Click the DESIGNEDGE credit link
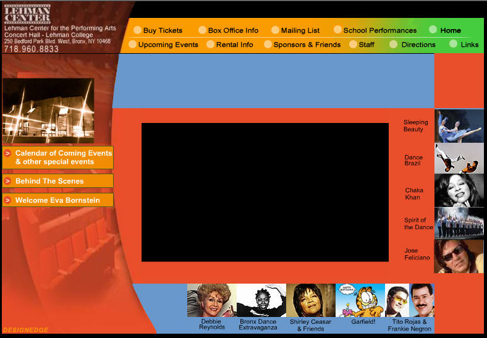Screen dimensions: 487x338 click(x=25, y=330)
